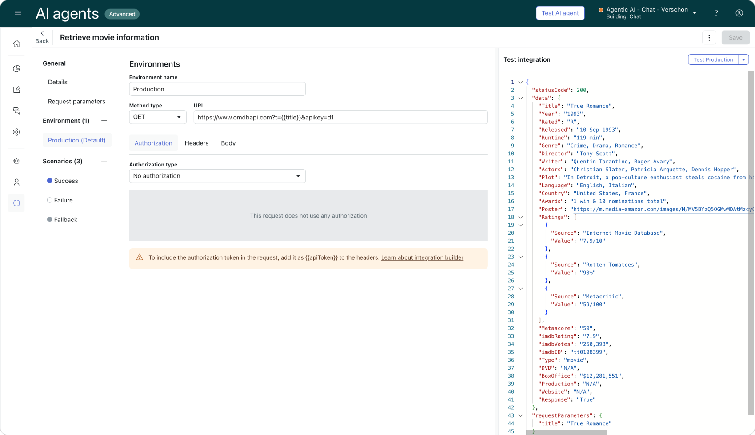This screenshot has height=435, width=755.
Task: Click the "Genre" line in JSON
Action: pos(591,146)
